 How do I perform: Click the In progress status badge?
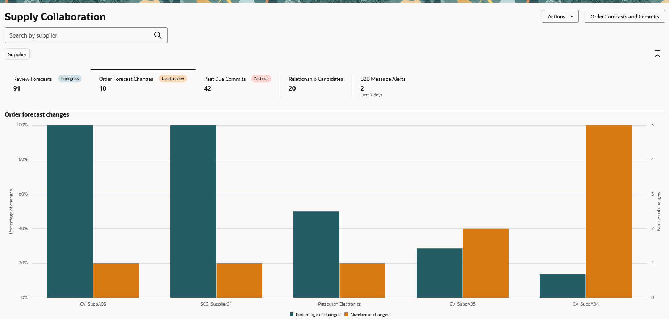point(70,79)
